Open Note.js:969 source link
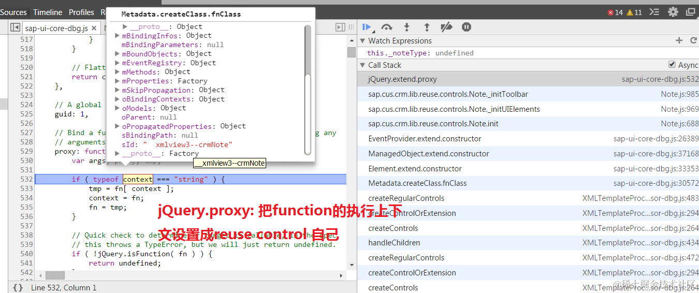The height and width of the screenshot is (293, 699). click(x=679, y=109)
